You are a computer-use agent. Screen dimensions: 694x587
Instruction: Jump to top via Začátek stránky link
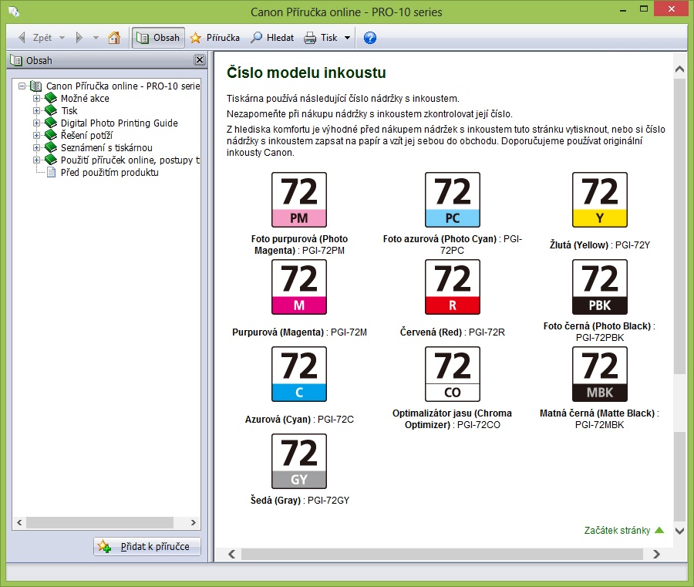624,531
